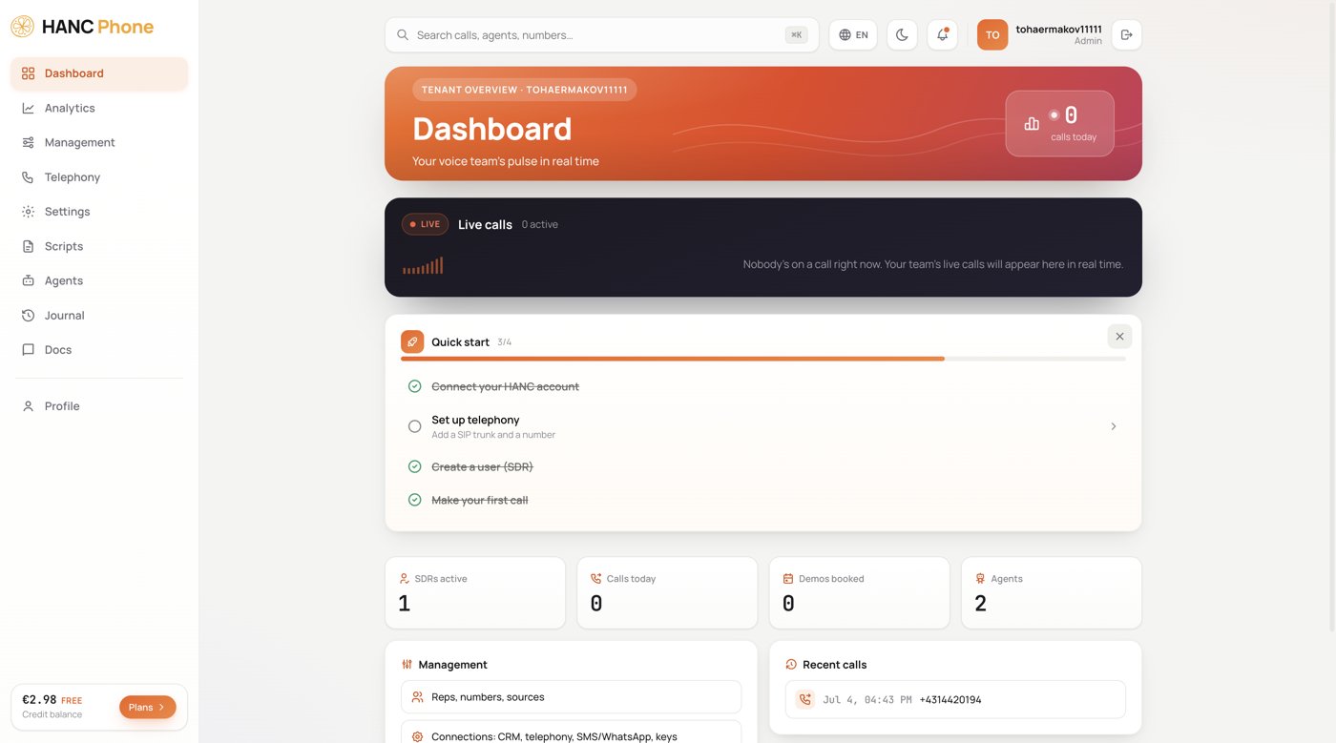Click the SDRs active person icon
The image size is (1336, 743).
405,579
